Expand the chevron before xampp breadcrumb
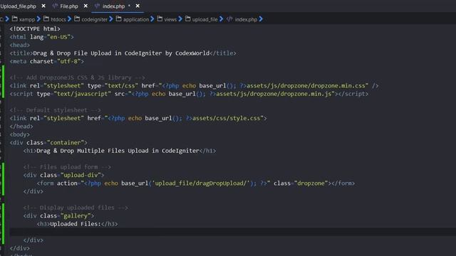 click(7, 19)
